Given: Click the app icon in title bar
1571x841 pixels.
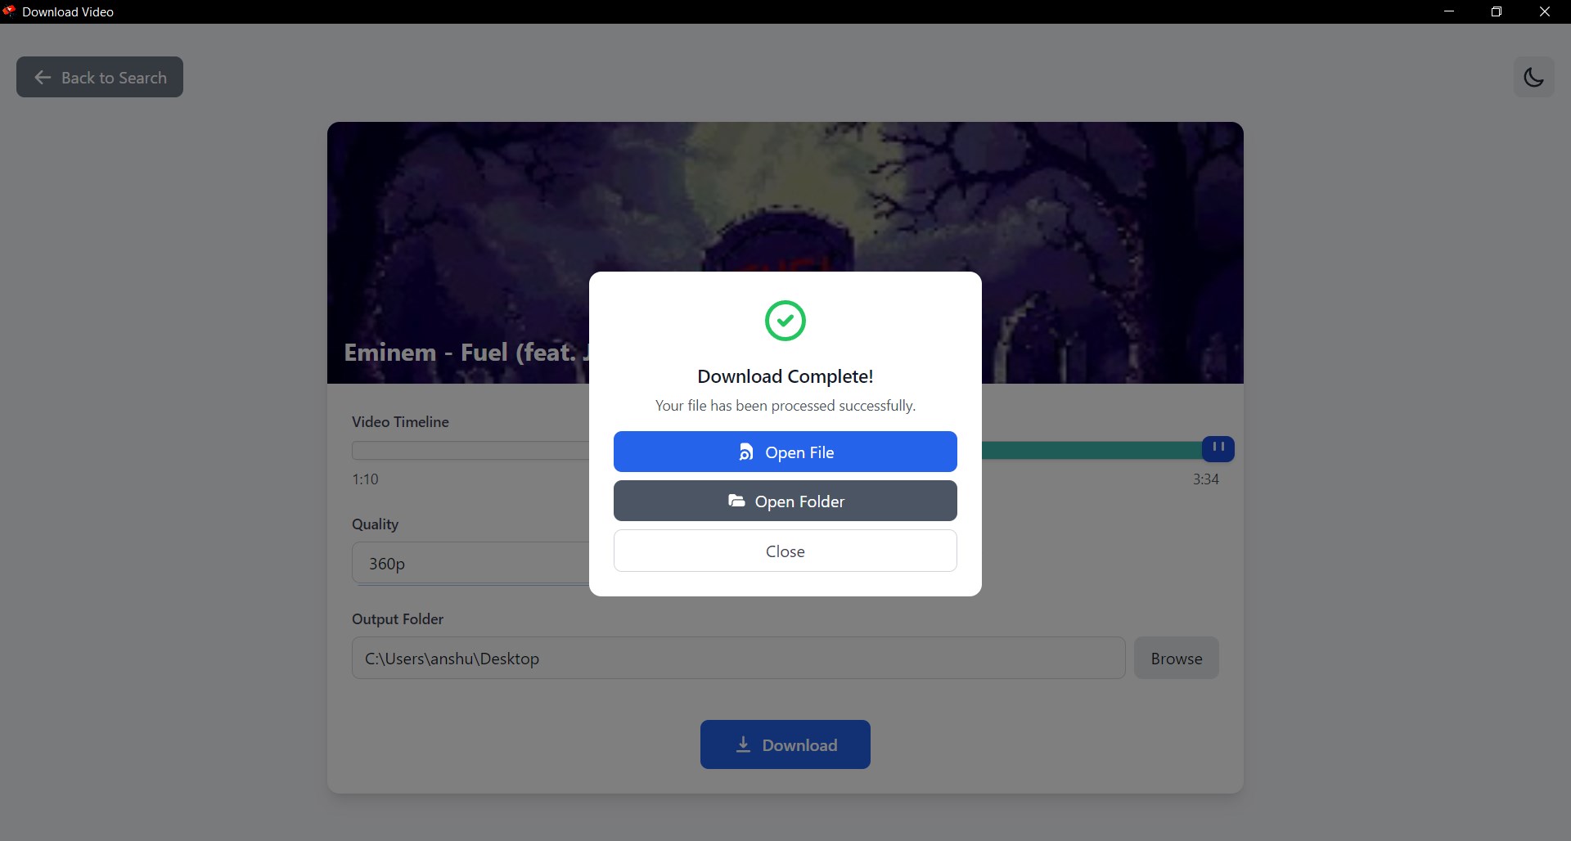Looking at the screenshot, I should tap(9, 11).
